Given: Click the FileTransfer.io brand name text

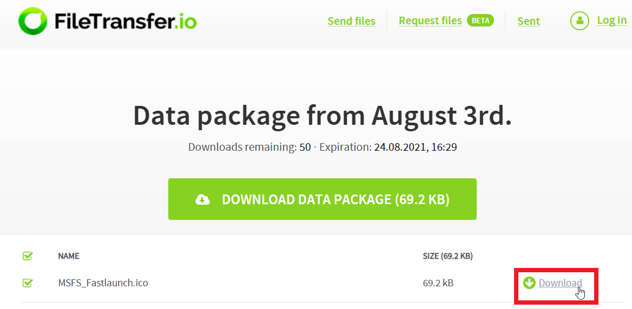Looking at the screenshot, I should (126, 22).
